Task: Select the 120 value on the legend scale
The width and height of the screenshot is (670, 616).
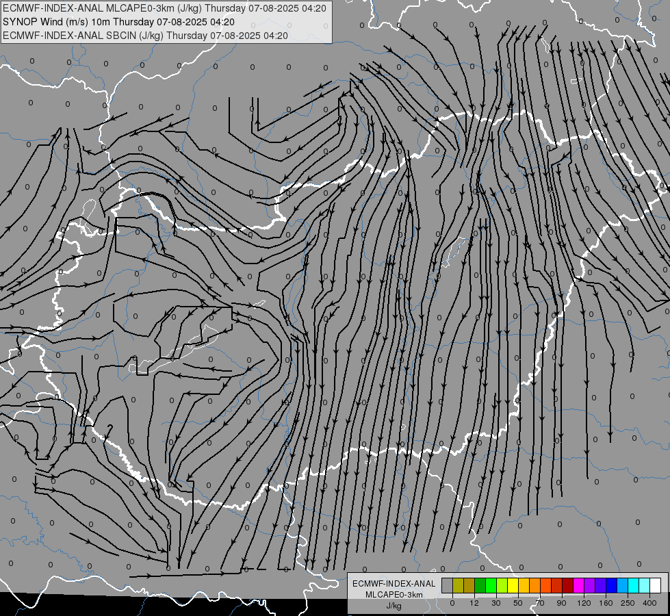Action: [584, 603]
